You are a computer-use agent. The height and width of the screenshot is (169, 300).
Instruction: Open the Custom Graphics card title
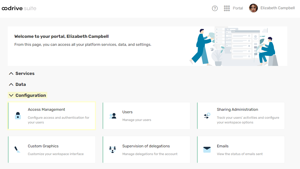click(43, 146)
